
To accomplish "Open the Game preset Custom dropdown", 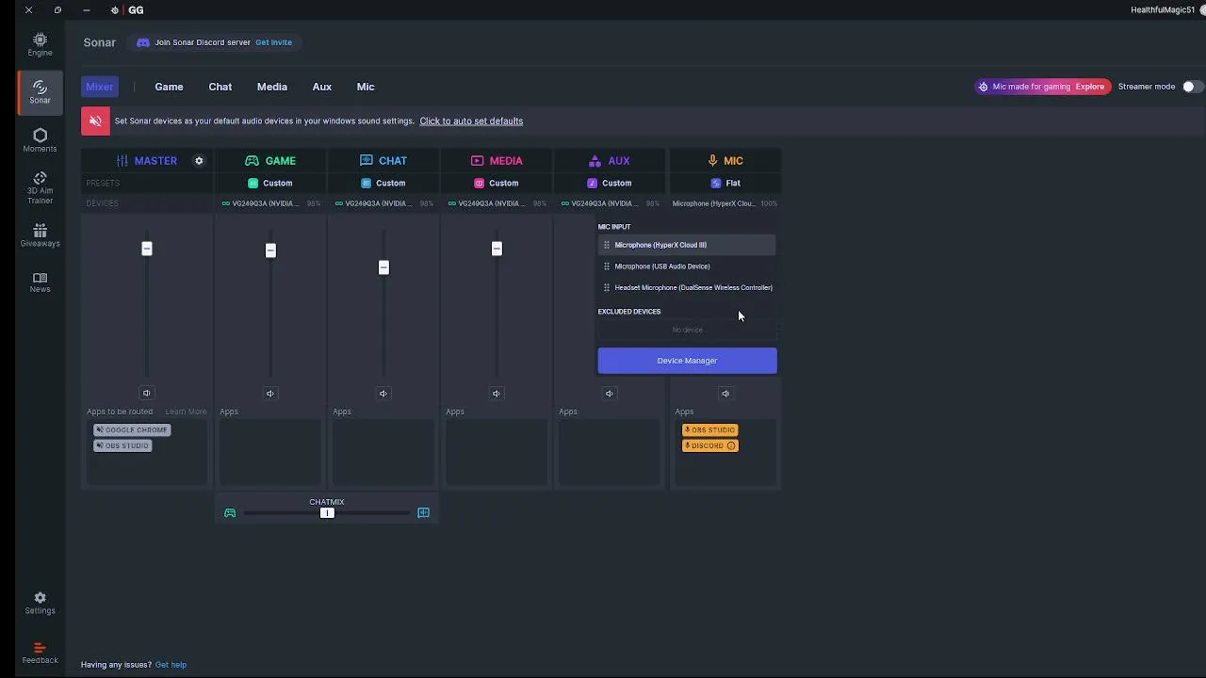I will pyautogui.click(x=270, y=183).
